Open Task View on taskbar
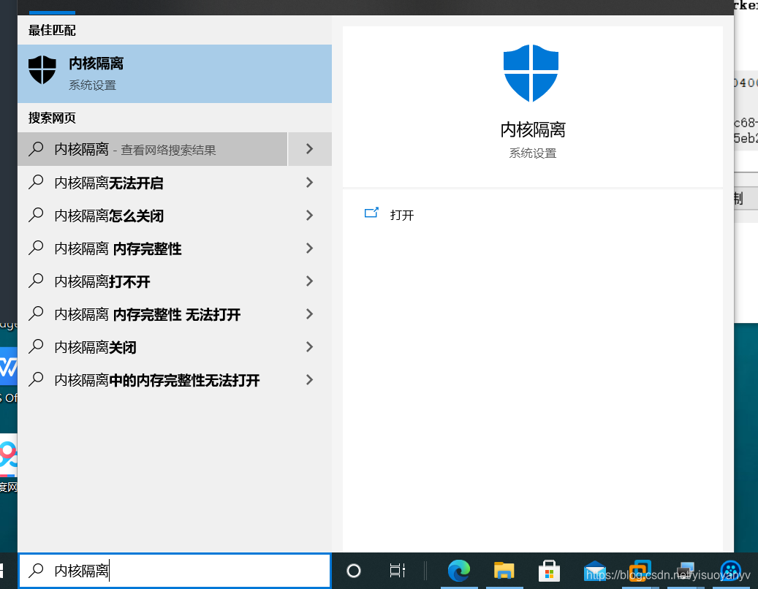Image resolution: width=758 pixels, height=589 pixels. [x=398, y=571]
